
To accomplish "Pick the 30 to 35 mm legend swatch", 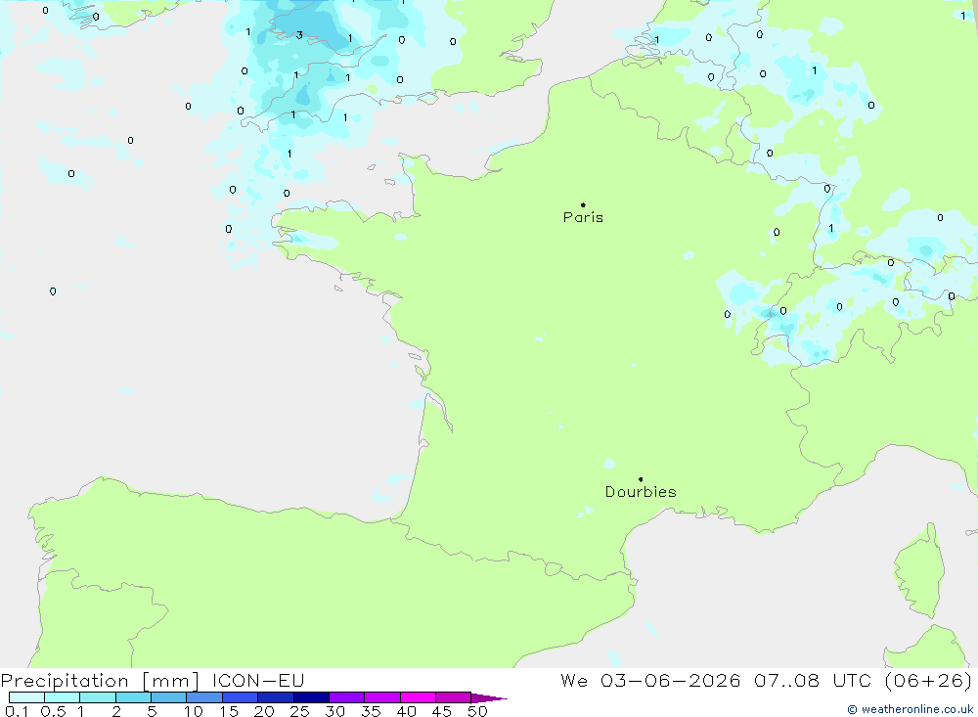I will click(x=347, y=697).
